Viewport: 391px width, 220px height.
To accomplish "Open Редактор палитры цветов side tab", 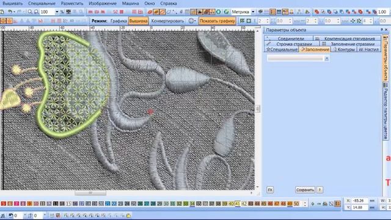I will coord(386,111).
